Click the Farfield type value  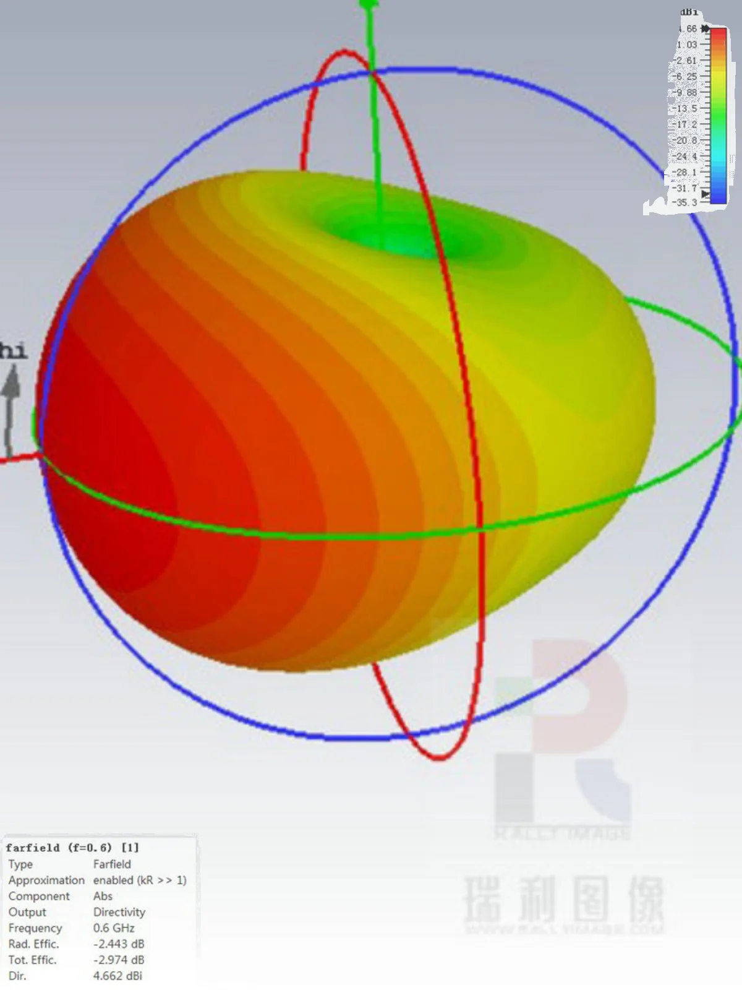112,864
